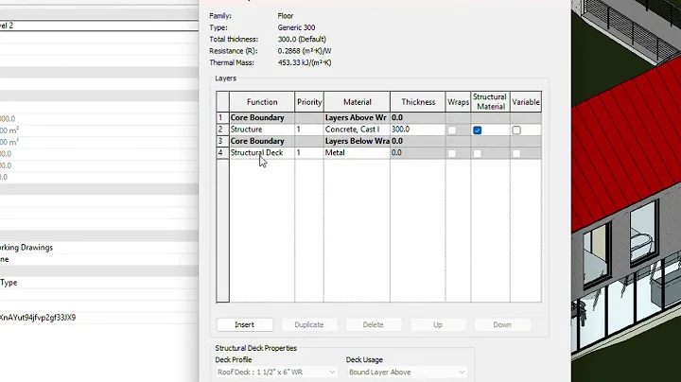
Task: Move the layer with the Down button
Action: [502, 324]
